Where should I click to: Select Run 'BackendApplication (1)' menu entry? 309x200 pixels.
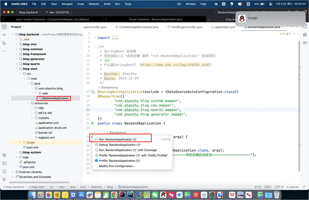click(118, 139)
